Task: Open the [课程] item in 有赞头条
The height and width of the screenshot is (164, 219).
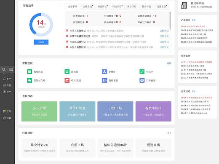Action: tap(192, 66)
